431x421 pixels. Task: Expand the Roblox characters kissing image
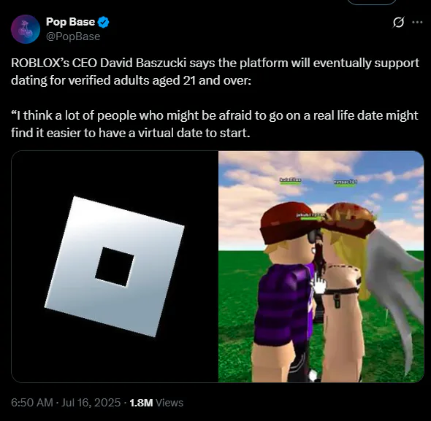[x=321, y=266]
